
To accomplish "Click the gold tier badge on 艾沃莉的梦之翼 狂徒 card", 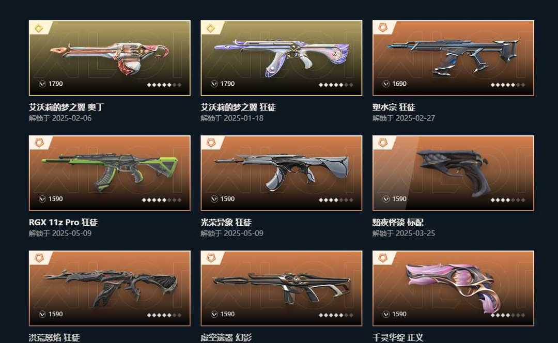I will click(211, 28).
